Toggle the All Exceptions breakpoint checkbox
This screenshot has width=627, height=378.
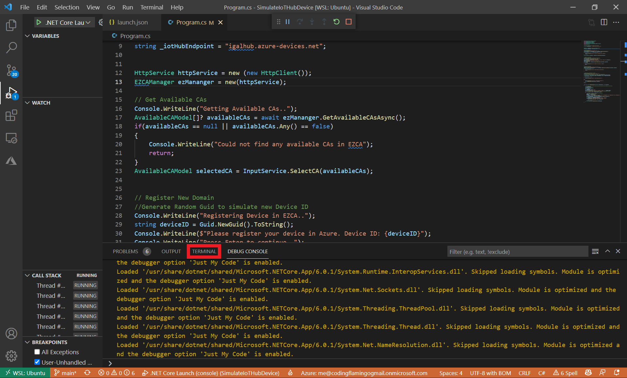coord(37,352)
